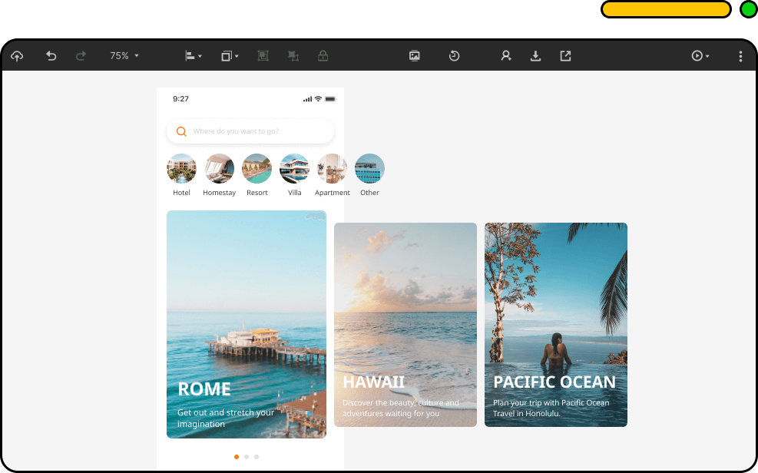Open the play preview dropdown
Screen dimensions: 758x473
700,56
